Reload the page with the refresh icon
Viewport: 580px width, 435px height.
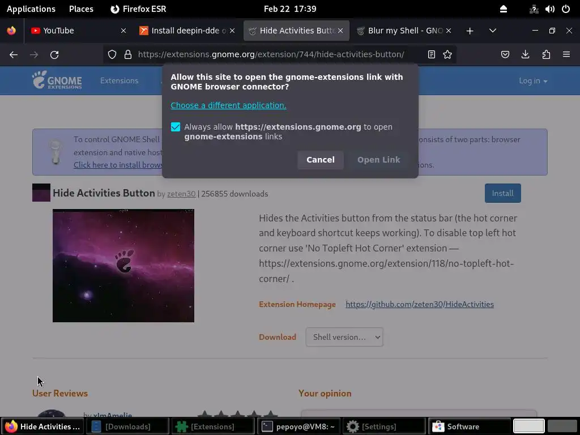tap(54, 55)
